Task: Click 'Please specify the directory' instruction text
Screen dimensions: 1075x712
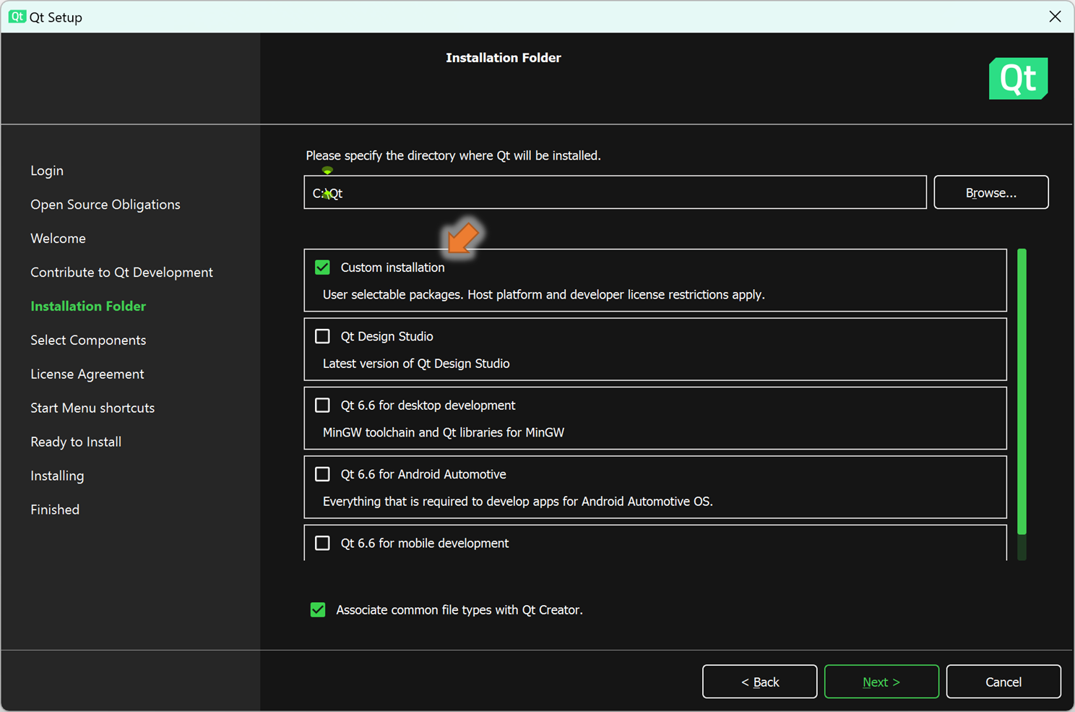Action: (453, 155)
